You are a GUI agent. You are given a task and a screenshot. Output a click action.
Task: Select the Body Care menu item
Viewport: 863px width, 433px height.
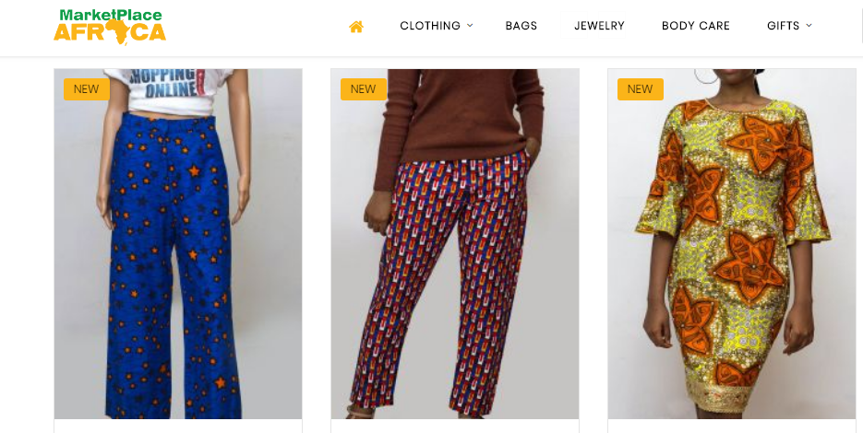[696, 26]
